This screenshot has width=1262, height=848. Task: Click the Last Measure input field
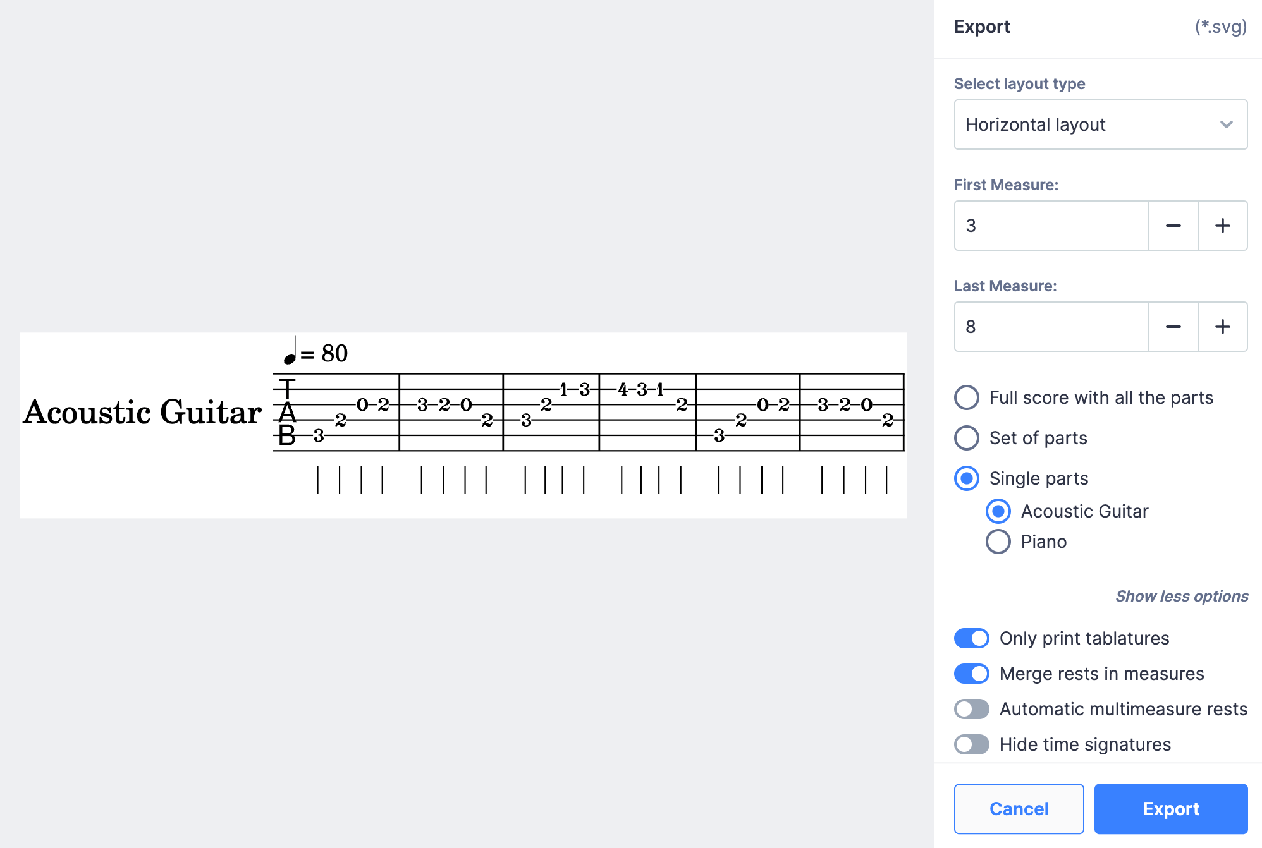click(1051, 327)
